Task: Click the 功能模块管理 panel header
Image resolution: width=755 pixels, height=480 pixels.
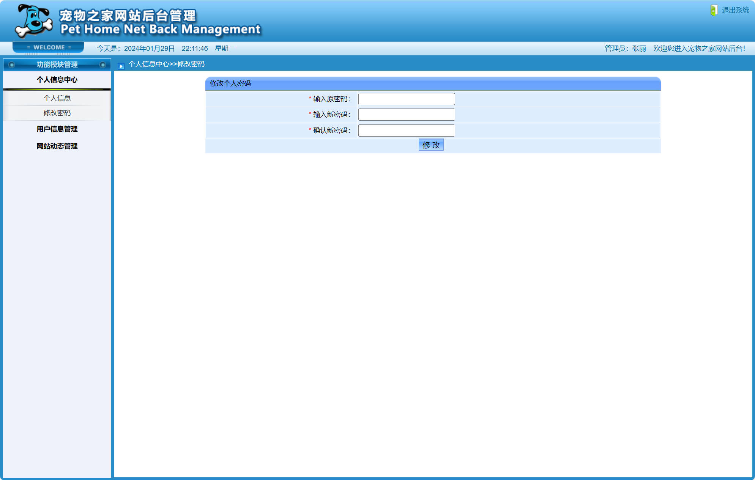Action: tap(57, 65)
